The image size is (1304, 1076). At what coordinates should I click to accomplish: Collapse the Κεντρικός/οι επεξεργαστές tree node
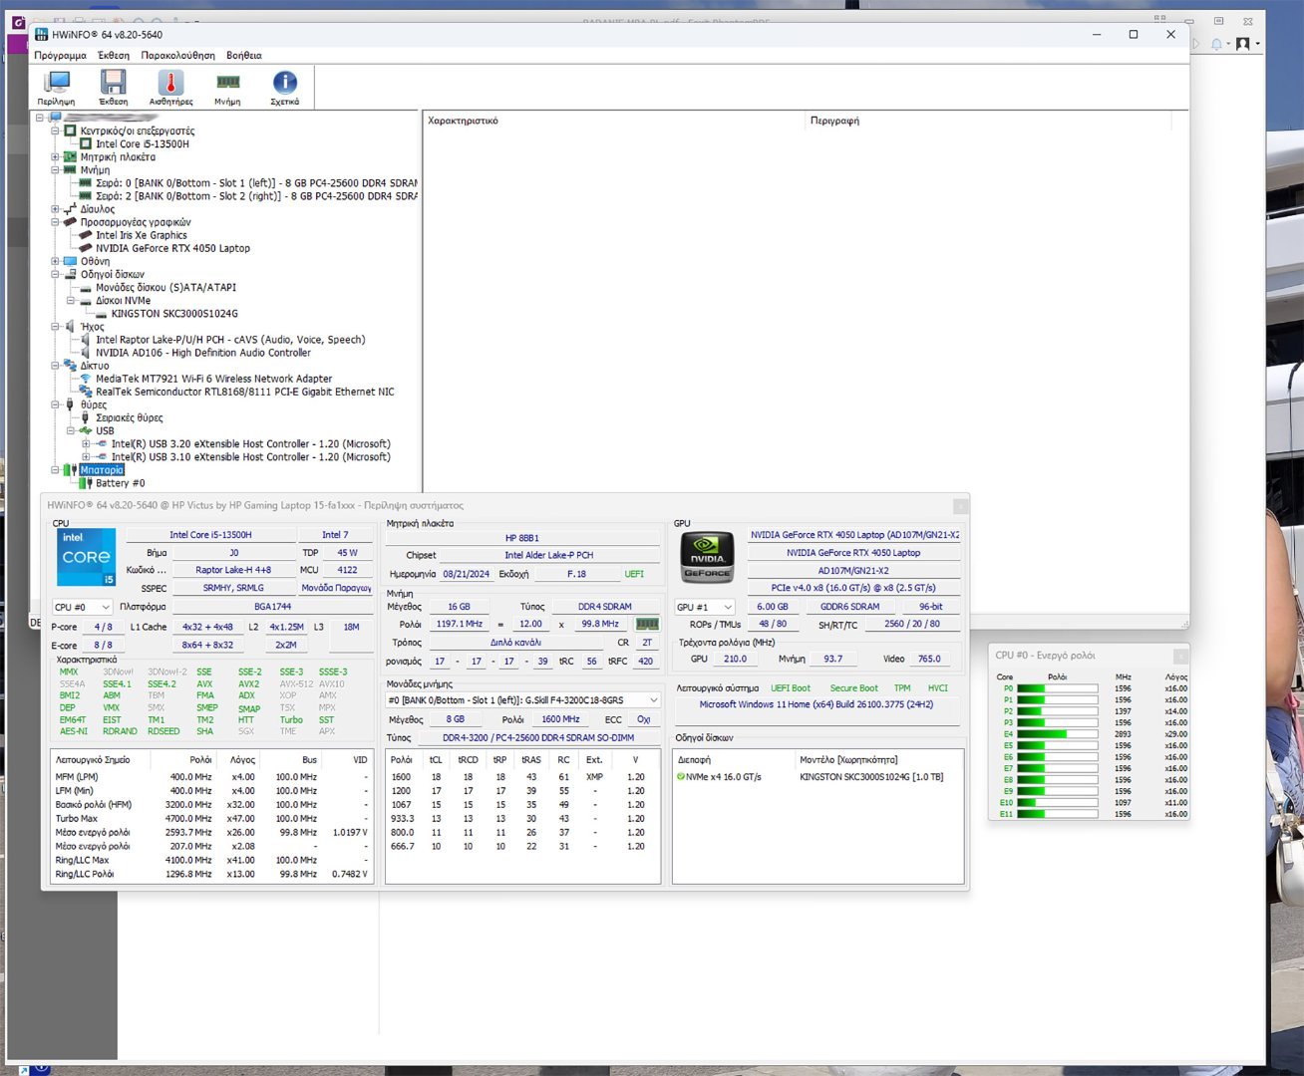click(55, 131)
